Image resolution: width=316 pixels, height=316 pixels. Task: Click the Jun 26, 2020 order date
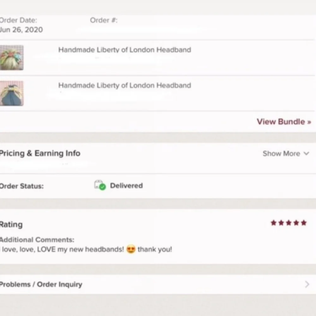tap(21, 30)
